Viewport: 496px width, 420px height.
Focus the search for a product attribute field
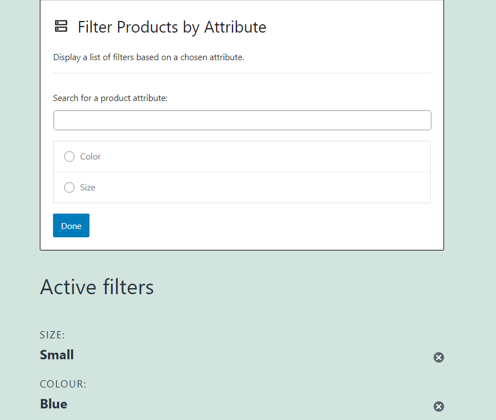coord(242,120)
